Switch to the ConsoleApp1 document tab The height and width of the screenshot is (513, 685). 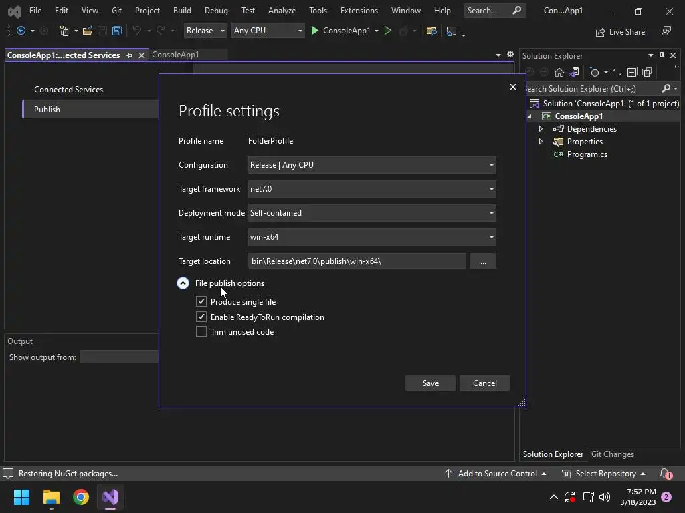[176, 55]
